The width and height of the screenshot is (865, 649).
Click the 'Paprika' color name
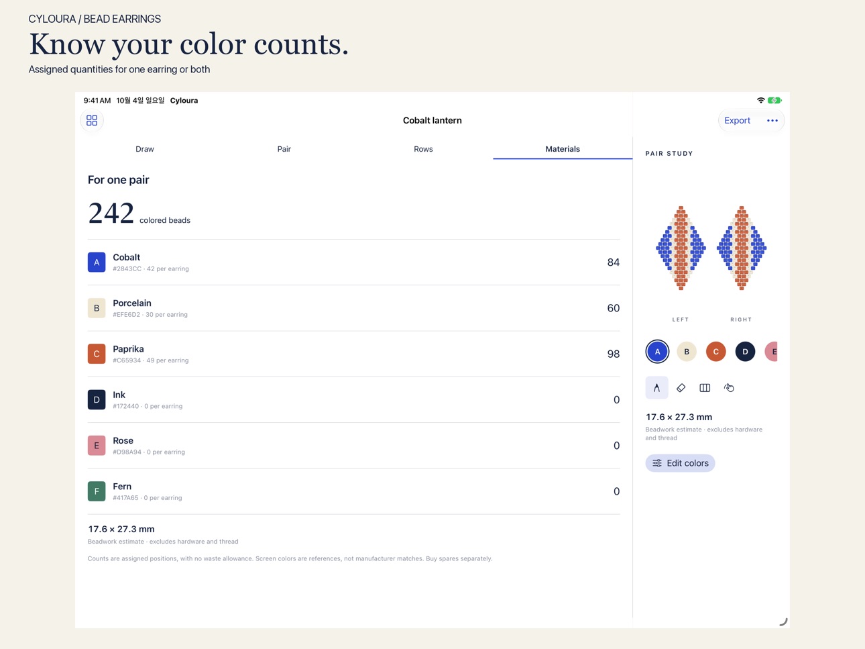click(x=128, y=349)
